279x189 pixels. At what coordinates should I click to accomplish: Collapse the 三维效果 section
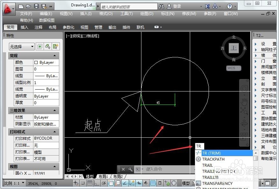(x=55, y=111)
